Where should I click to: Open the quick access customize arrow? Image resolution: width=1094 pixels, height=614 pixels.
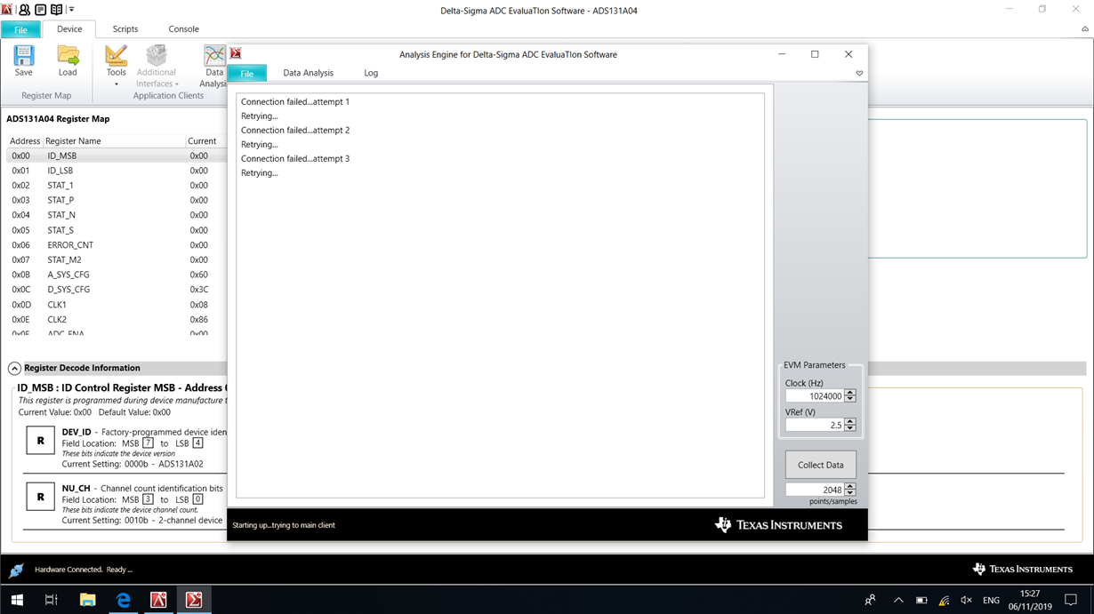pyautogui.click(x=70, y=11)
